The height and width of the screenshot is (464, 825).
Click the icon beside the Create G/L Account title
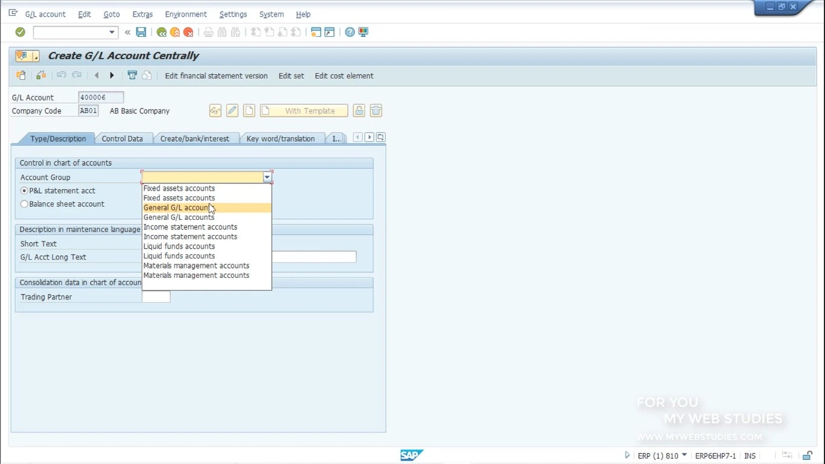[23, 56]
